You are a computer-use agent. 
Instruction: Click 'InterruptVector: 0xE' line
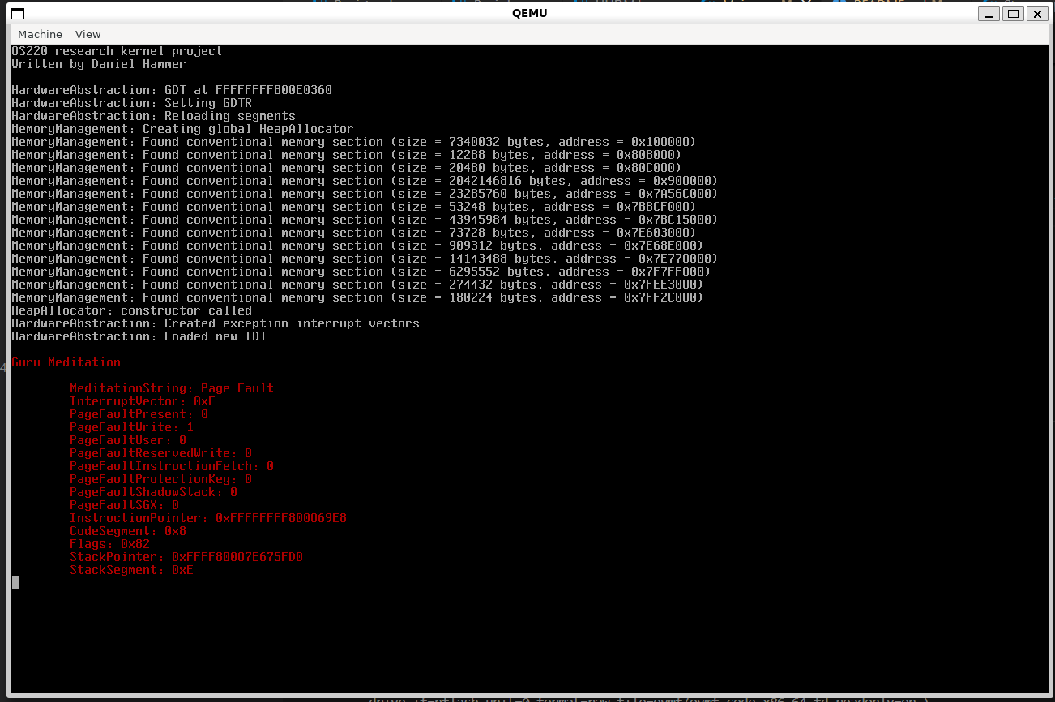click(143, 401)
